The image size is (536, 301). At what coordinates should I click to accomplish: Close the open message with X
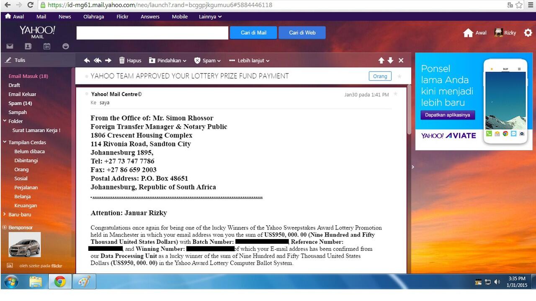(x=401, y=60)
